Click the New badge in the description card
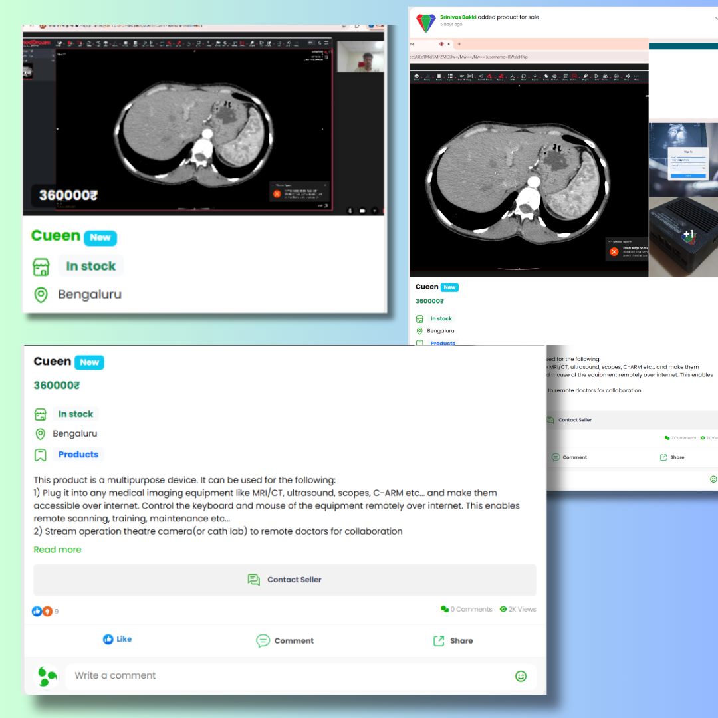The image size is (718, 718). (x=89, y=362)
